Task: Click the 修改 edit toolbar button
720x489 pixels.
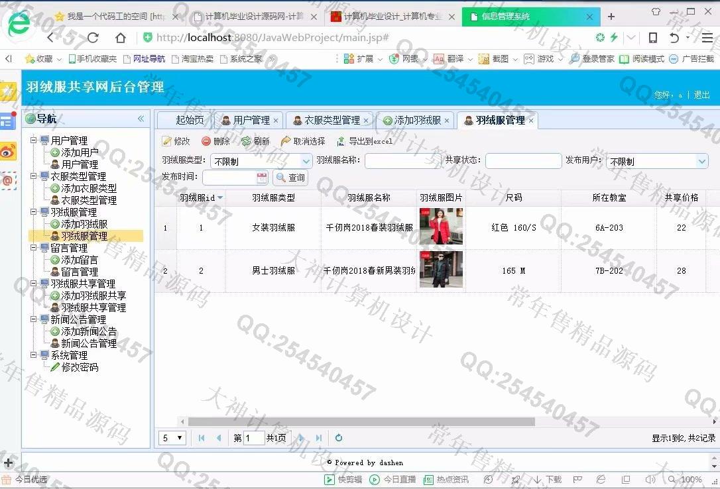Action: [x=176, y=141]
